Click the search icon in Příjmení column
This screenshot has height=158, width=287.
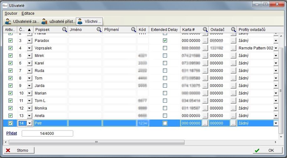pyautogui.click(x=133, y=30)
